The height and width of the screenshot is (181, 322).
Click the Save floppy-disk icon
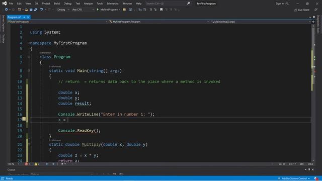31,10
